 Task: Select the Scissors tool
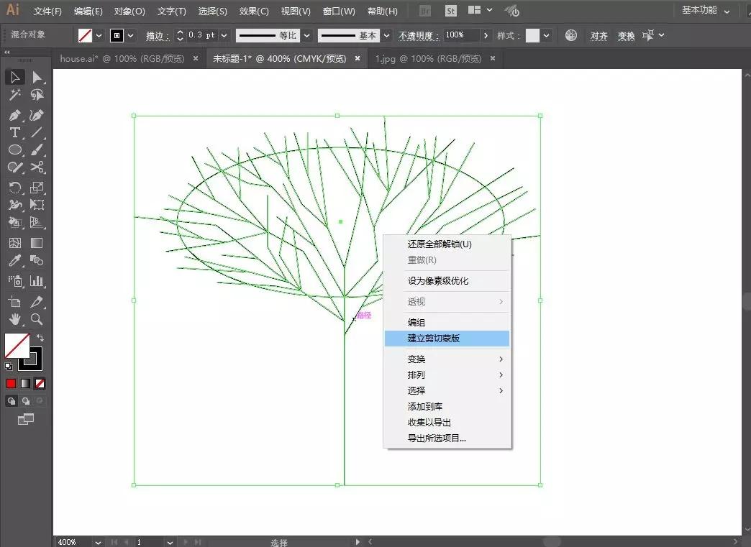coord(37,167)
